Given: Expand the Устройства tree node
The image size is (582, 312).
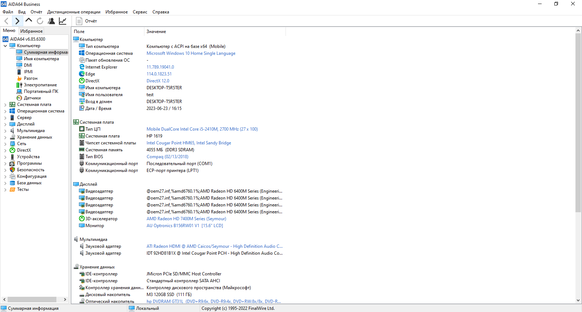Looking at the screenshot, I should click(x=5, y=157).
